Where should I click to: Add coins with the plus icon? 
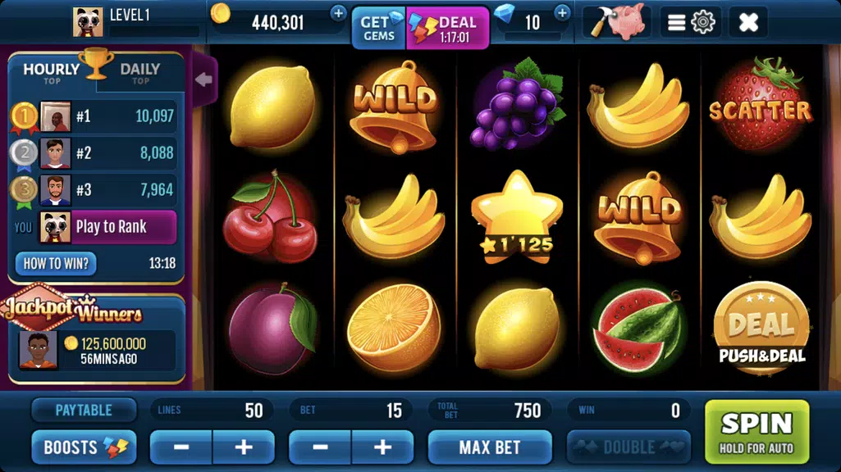338,13
